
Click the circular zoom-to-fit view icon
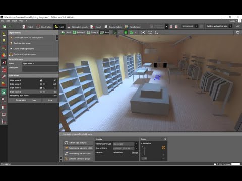click(x=143, y=32)
